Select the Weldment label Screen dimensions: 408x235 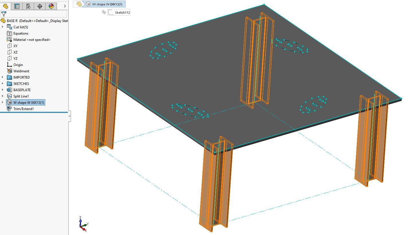pos(21,71)
